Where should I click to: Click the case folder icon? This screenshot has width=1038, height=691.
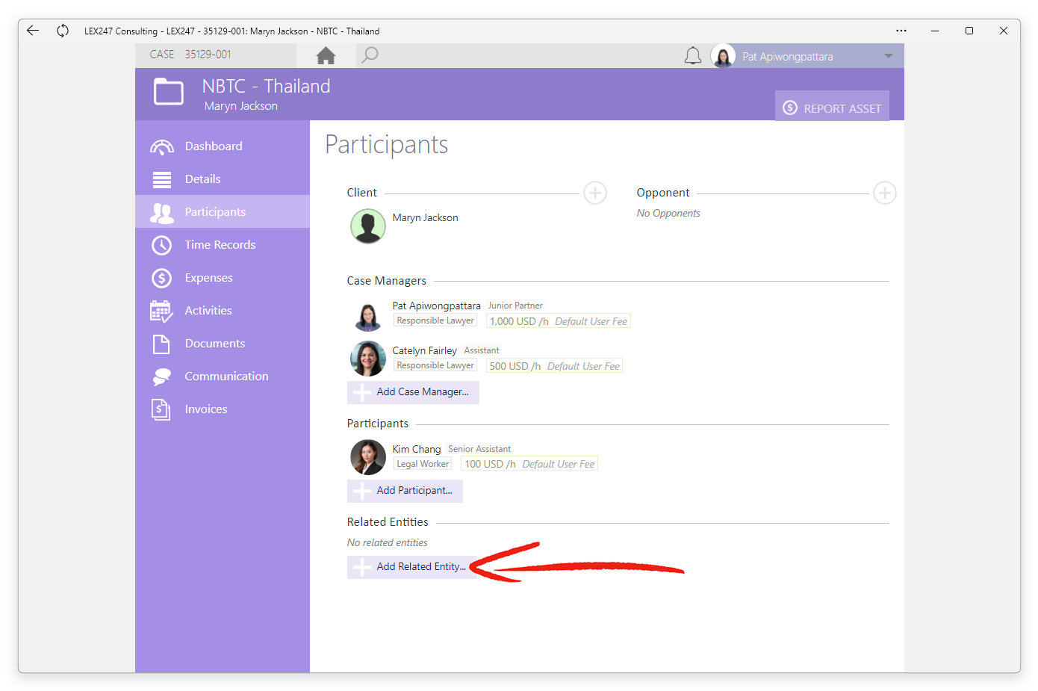click(169, 93)
